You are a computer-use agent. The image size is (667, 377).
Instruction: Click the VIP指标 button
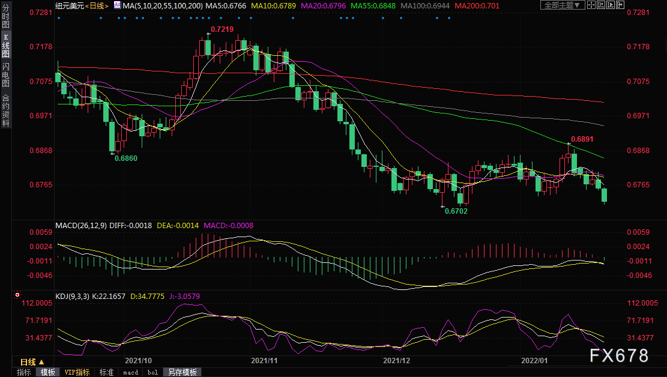(77, 372)
